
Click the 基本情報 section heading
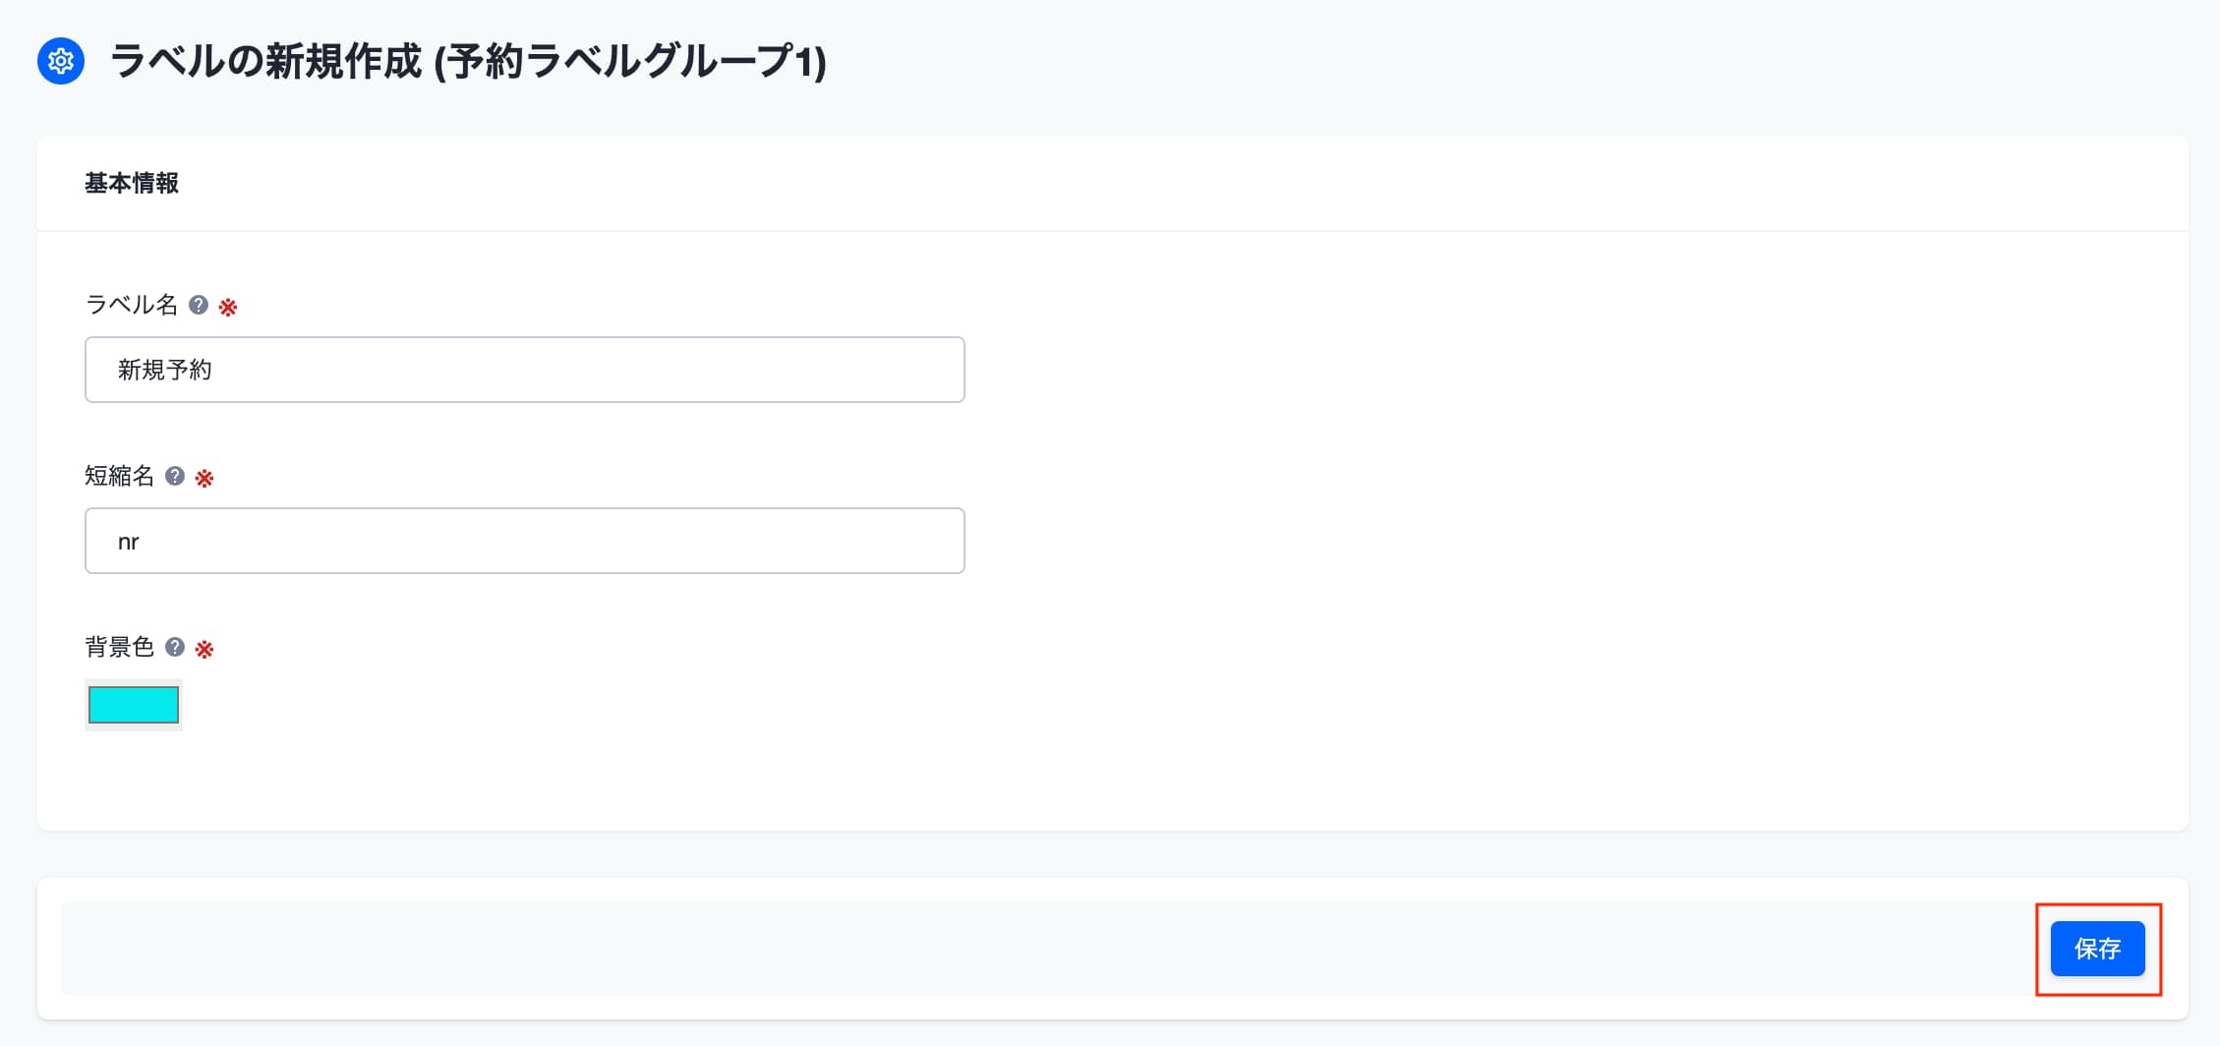pyautogui.click(x=132, y=183)
